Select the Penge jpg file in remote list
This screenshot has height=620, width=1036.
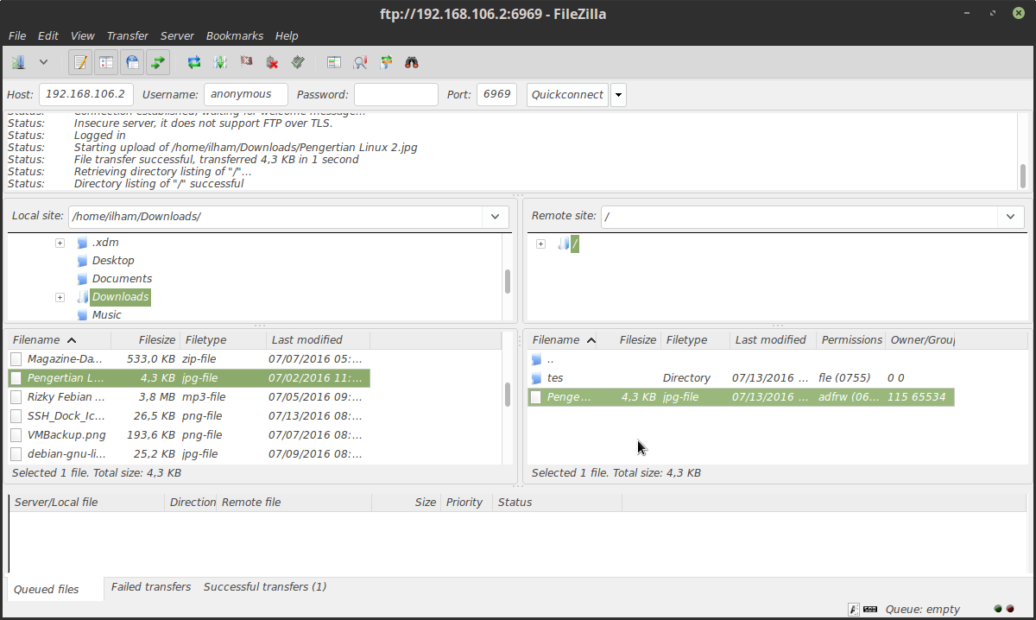click(741, 397)
